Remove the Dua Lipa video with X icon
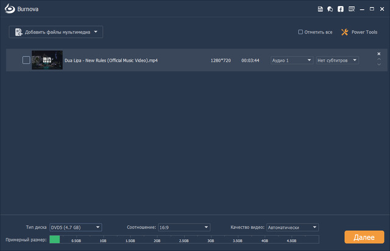 379,54
